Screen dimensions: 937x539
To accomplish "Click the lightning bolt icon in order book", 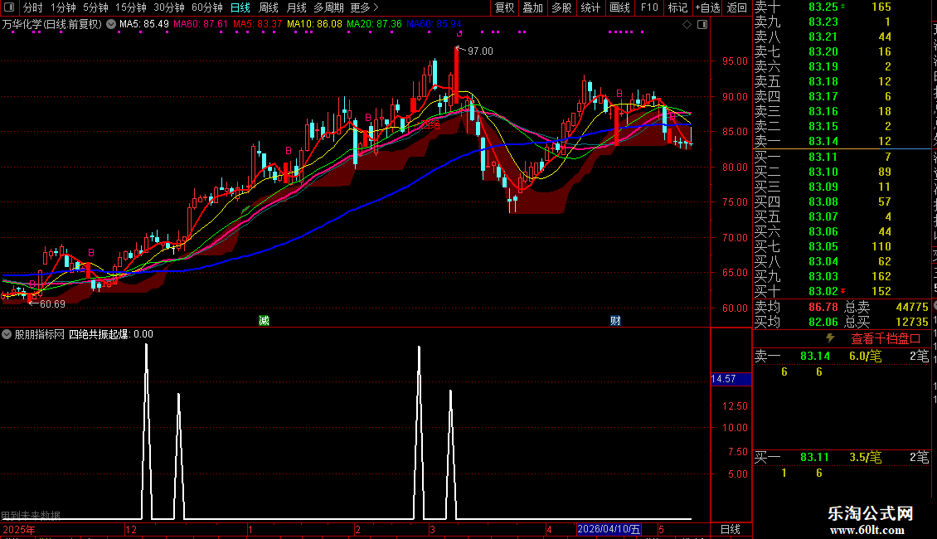I will click(830, 338).
